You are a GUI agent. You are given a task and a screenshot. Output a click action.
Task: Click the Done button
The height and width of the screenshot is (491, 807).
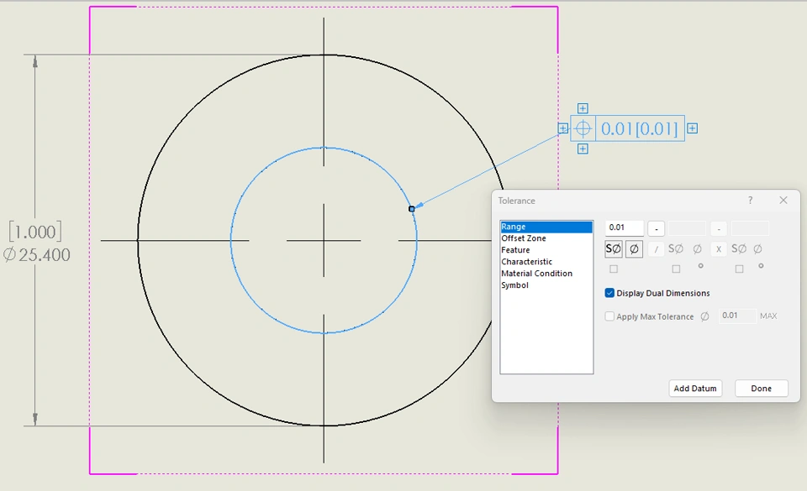[x=762, y=389]
